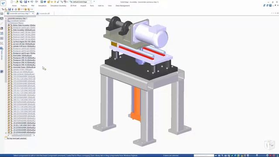The width and height of the screenshot is (279, 157).
Task: Select .25 LOCKWASHER:3 tree item
Action: coord(24,130)
